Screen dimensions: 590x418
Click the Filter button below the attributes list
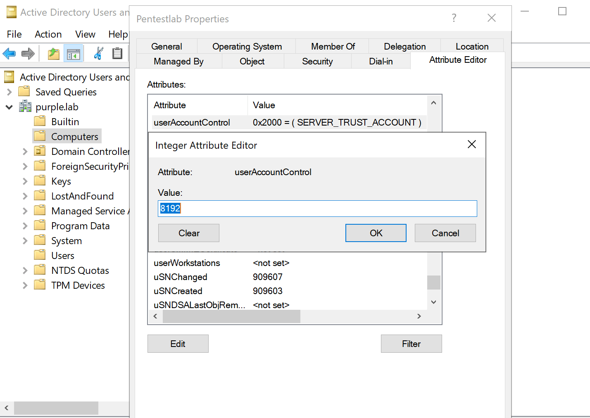(x=411, y=343)
